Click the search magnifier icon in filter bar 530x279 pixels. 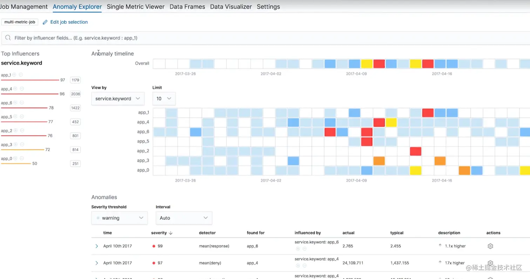(8, 38)
